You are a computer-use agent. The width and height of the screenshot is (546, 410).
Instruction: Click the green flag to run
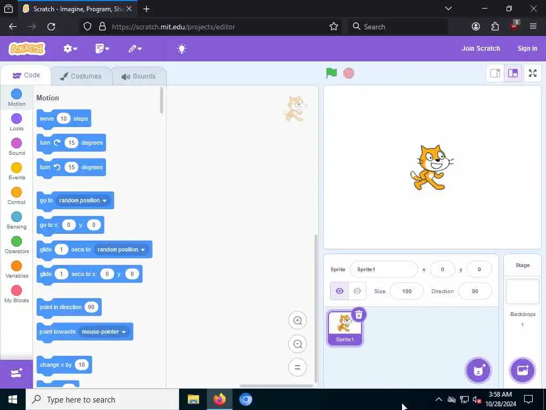tap(332, 73)
